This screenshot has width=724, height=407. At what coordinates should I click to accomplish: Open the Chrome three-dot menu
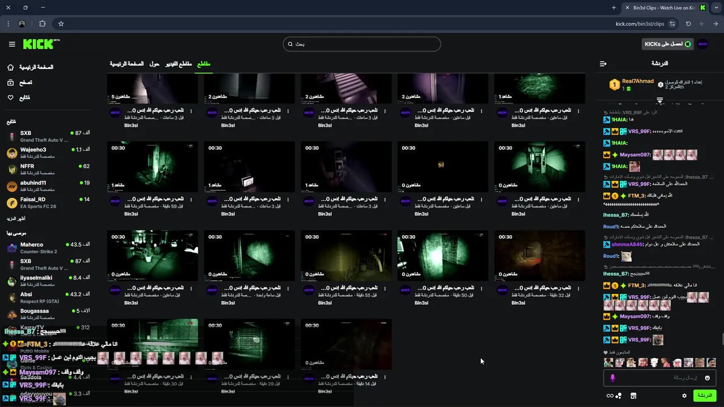[x=8, y=24]
